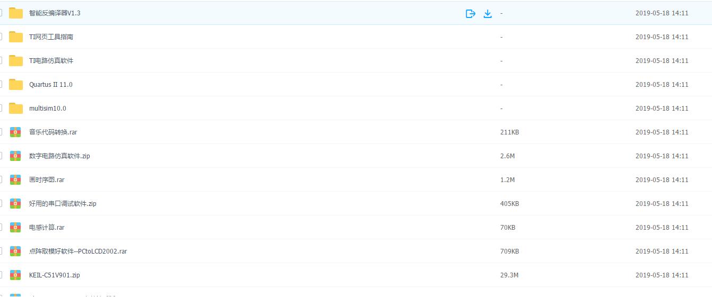Open folder name Quartus II 11.0

click(x=50, y=85)
